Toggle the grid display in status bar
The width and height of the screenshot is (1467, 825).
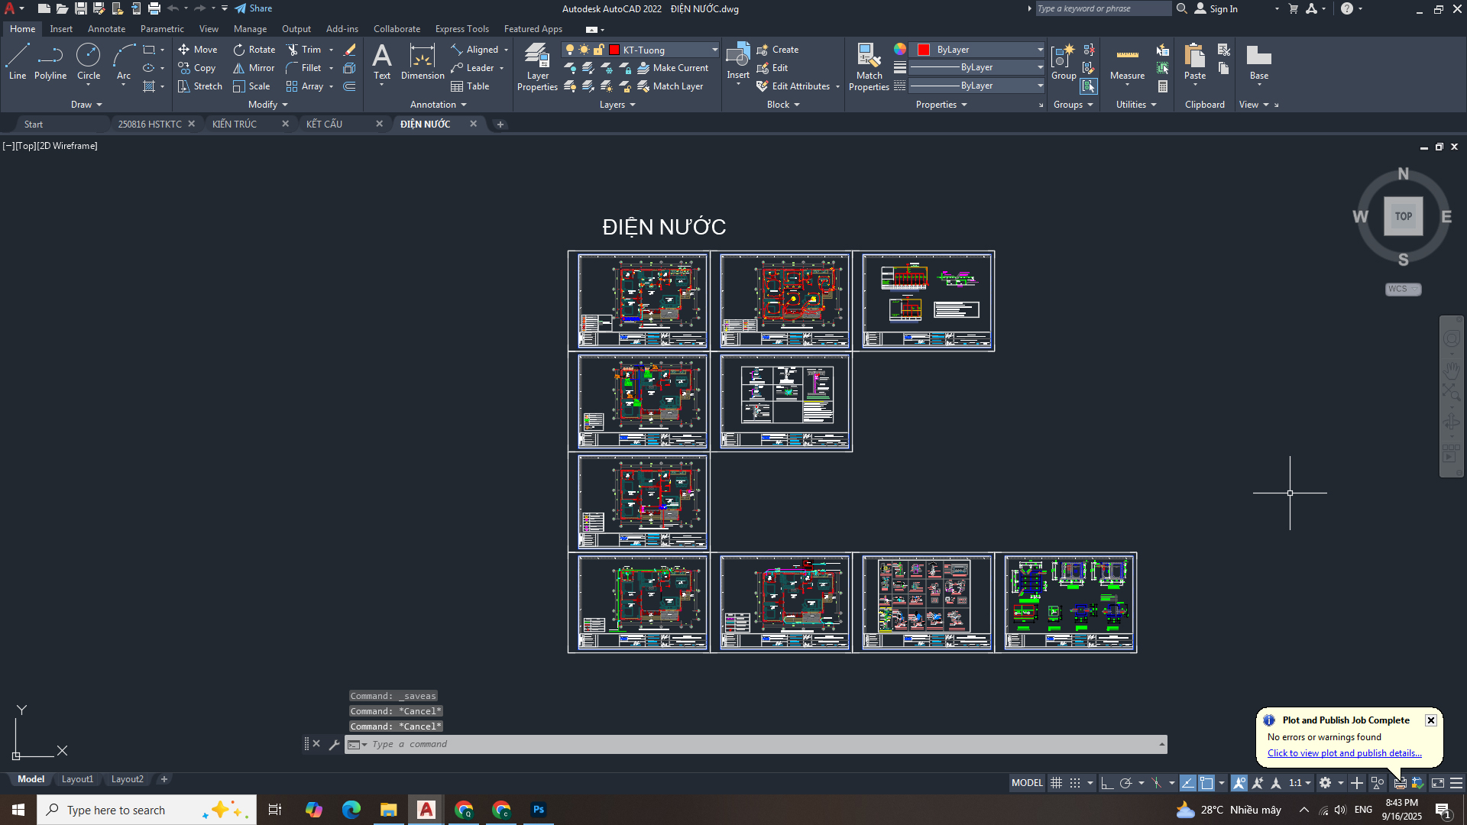coord(1056,783)
